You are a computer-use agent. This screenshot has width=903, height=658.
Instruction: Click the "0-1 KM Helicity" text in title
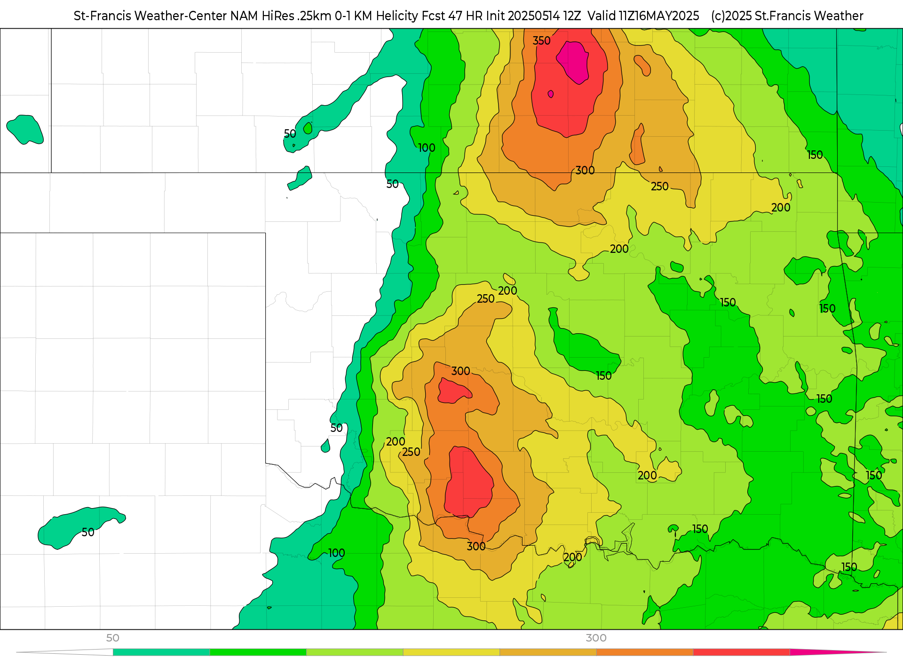(x=376, y=16)
